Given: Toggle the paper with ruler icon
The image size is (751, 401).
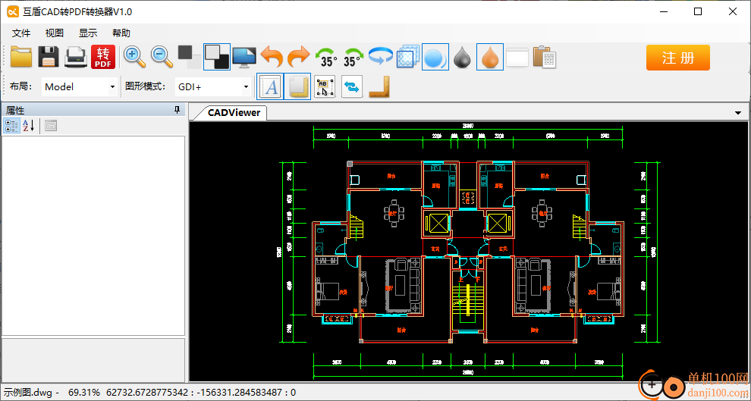Looking at the screenshot, I should (x=297, y=86).
